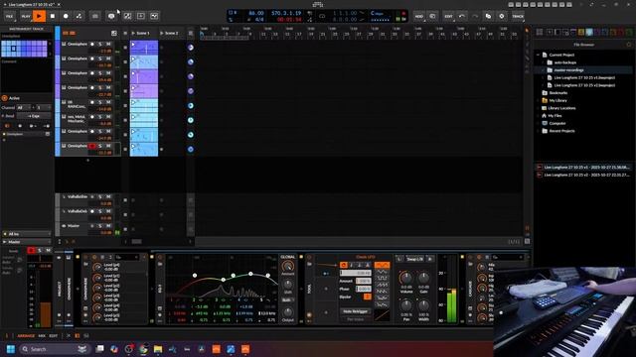Click the first browser tab icon with grid
Screen dimensions: 636x357
[540, 32]
